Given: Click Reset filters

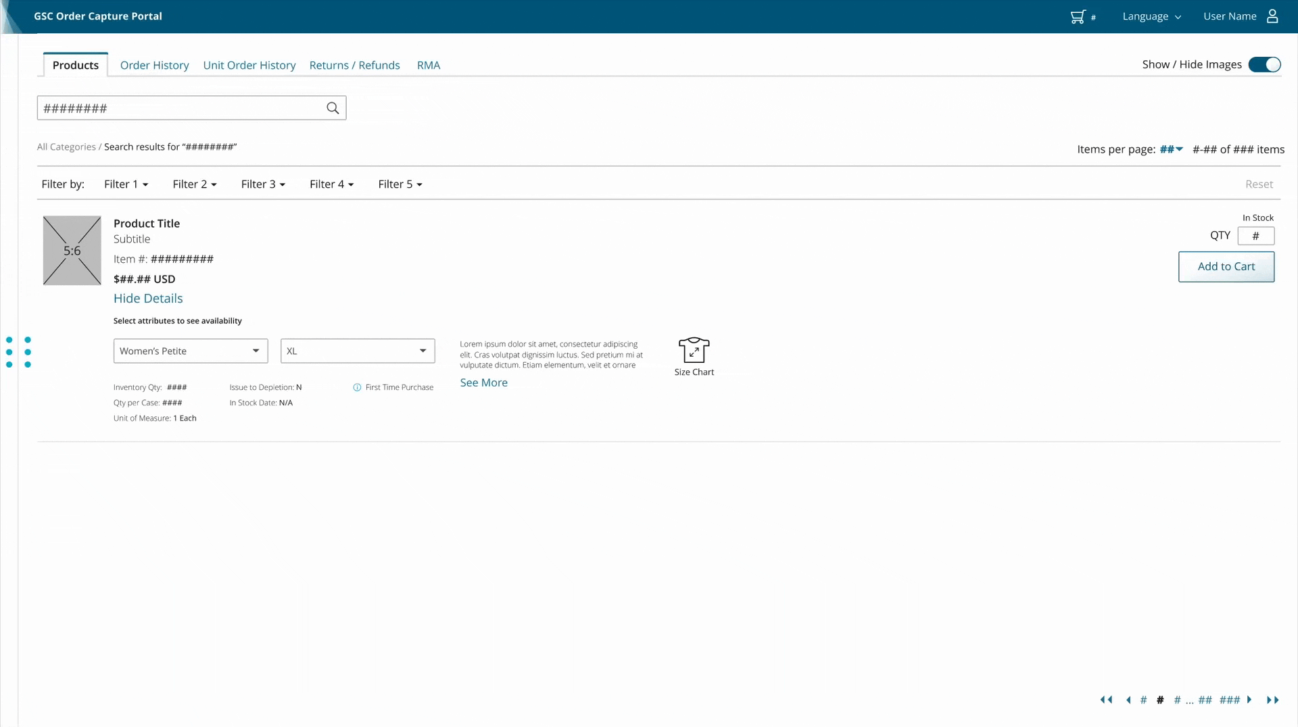Looking at the screenshot, I should [x=1259, y=184].
